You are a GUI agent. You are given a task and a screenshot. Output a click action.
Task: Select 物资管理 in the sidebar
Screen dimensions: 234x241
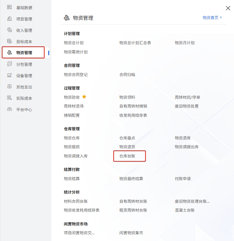(x=24, y=53)
